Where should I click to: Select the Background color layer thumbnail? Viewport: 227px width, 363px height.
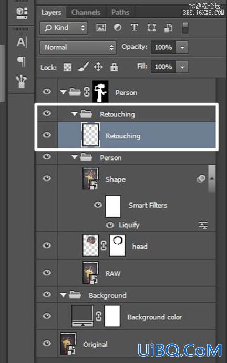(82, 316)
